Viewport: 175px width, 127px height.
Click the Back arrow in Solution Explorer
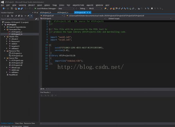click(x=2, y=16)
